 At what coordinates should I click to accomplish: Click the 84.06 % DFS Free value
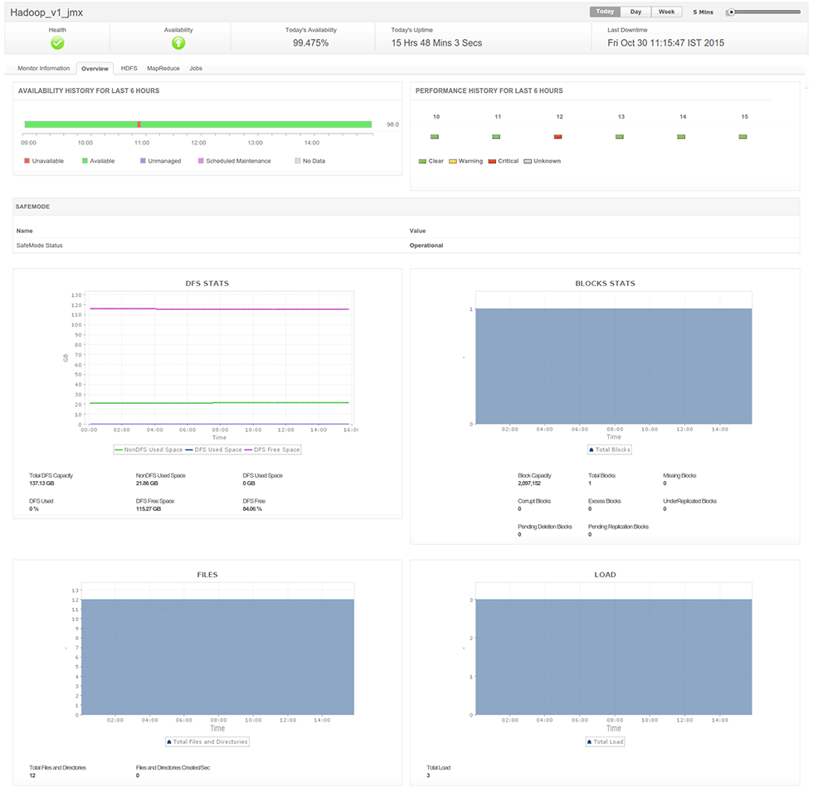[x=252, y=509]
